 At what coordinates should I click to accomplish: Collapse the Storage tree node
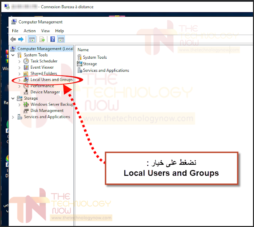click(x=13, y=98)
